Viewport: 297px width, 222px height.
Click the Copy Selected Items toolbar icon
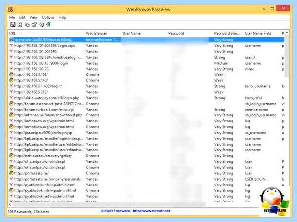pos(27,24)
